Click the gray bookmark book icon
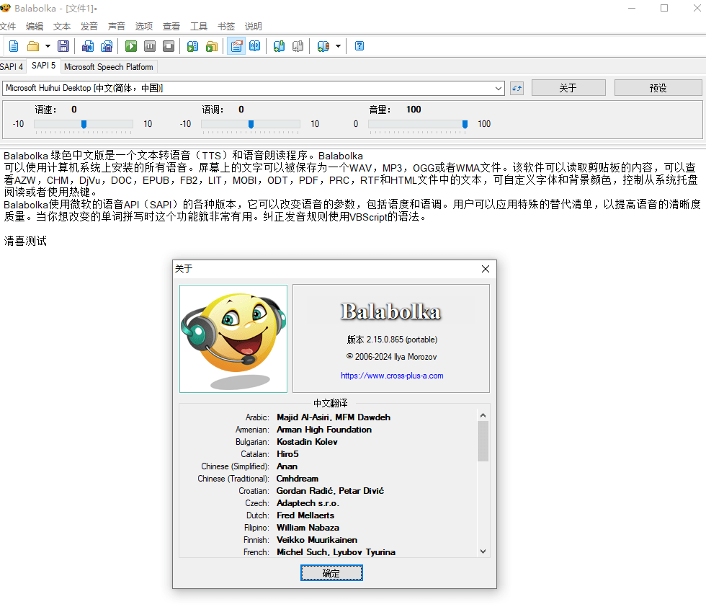This screenshot has width=706, height=607. tap(298, 46)
